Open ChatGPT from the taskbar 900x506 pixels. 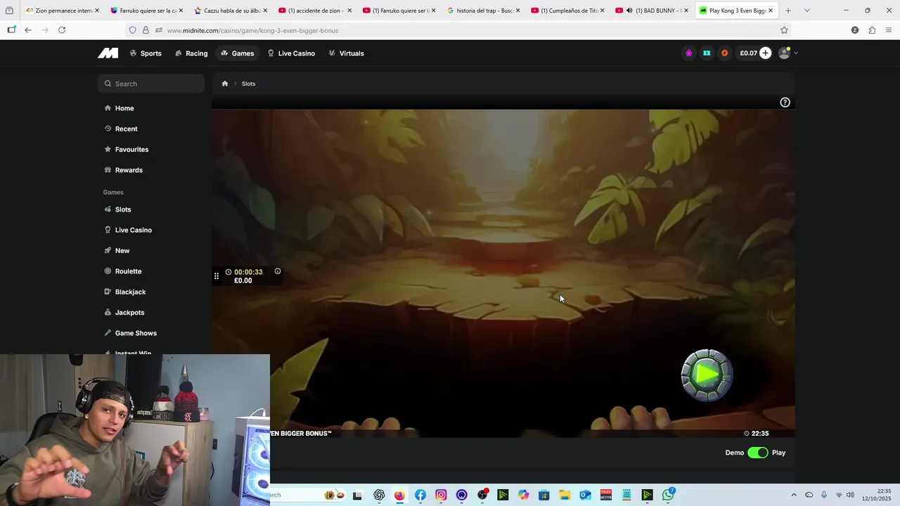click(379, 495)
